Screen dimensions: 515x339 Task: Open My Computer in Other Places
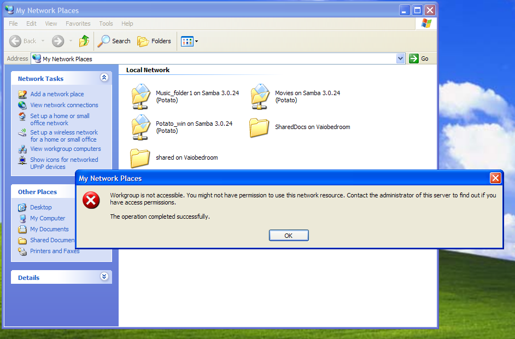tap(48, 218)
